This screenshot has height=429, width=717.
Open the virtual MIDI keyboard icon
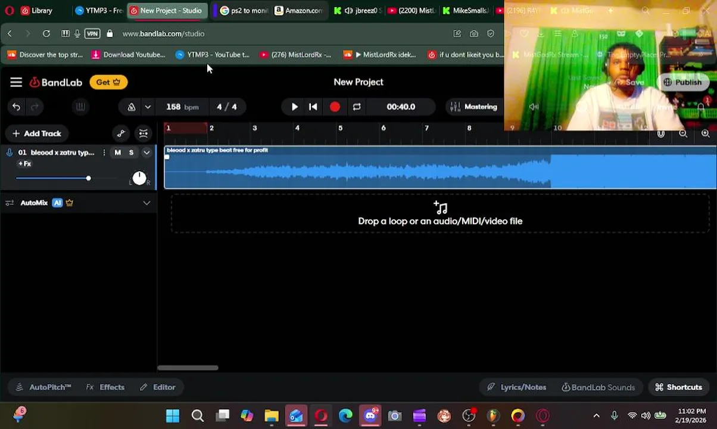[x=80, y=107]
